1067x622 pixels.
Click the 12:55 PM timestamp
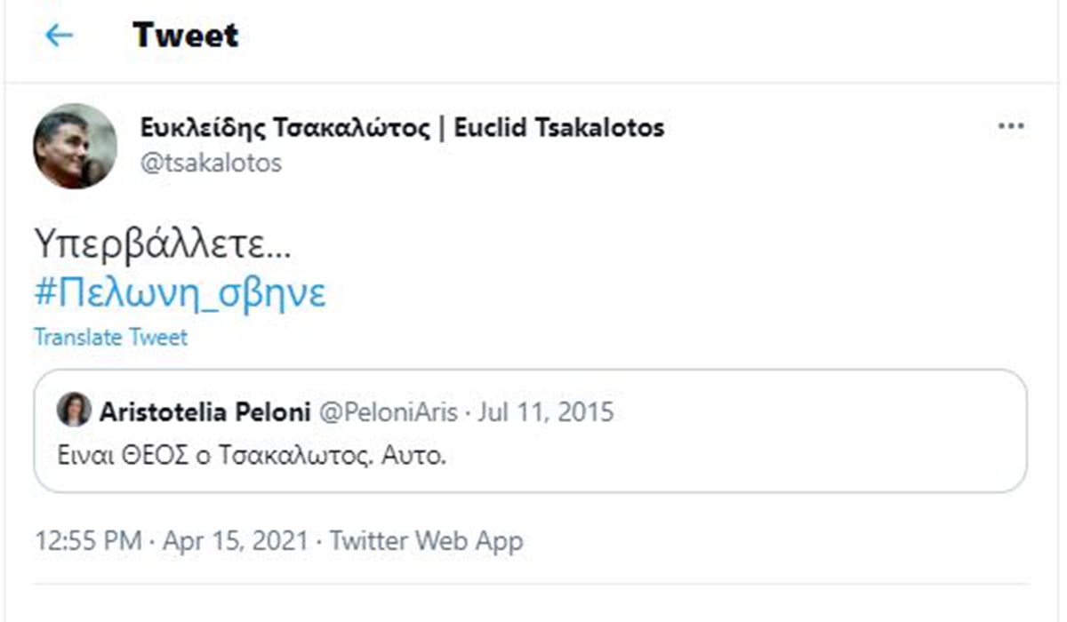[85, 541]
